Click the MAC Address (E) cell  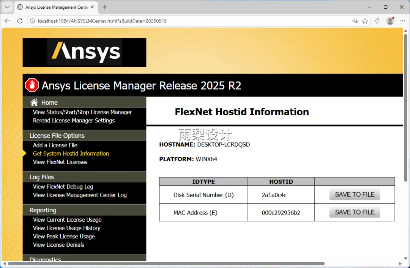(203, 213)
